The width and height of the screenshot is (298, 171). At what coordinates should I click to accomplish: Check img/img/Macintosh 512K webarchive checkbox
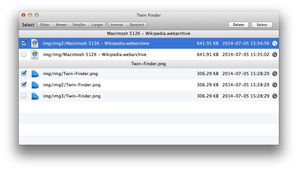pyautogui.click(x=24, y=54)
